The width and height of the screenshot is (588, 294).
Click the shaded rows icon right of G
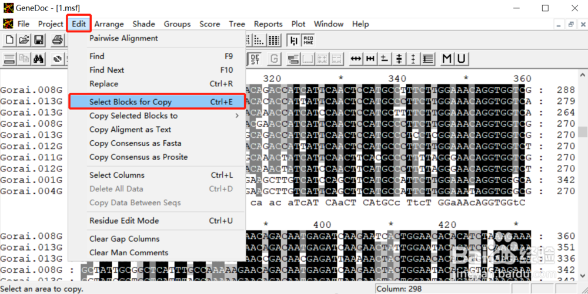[293, 59]
